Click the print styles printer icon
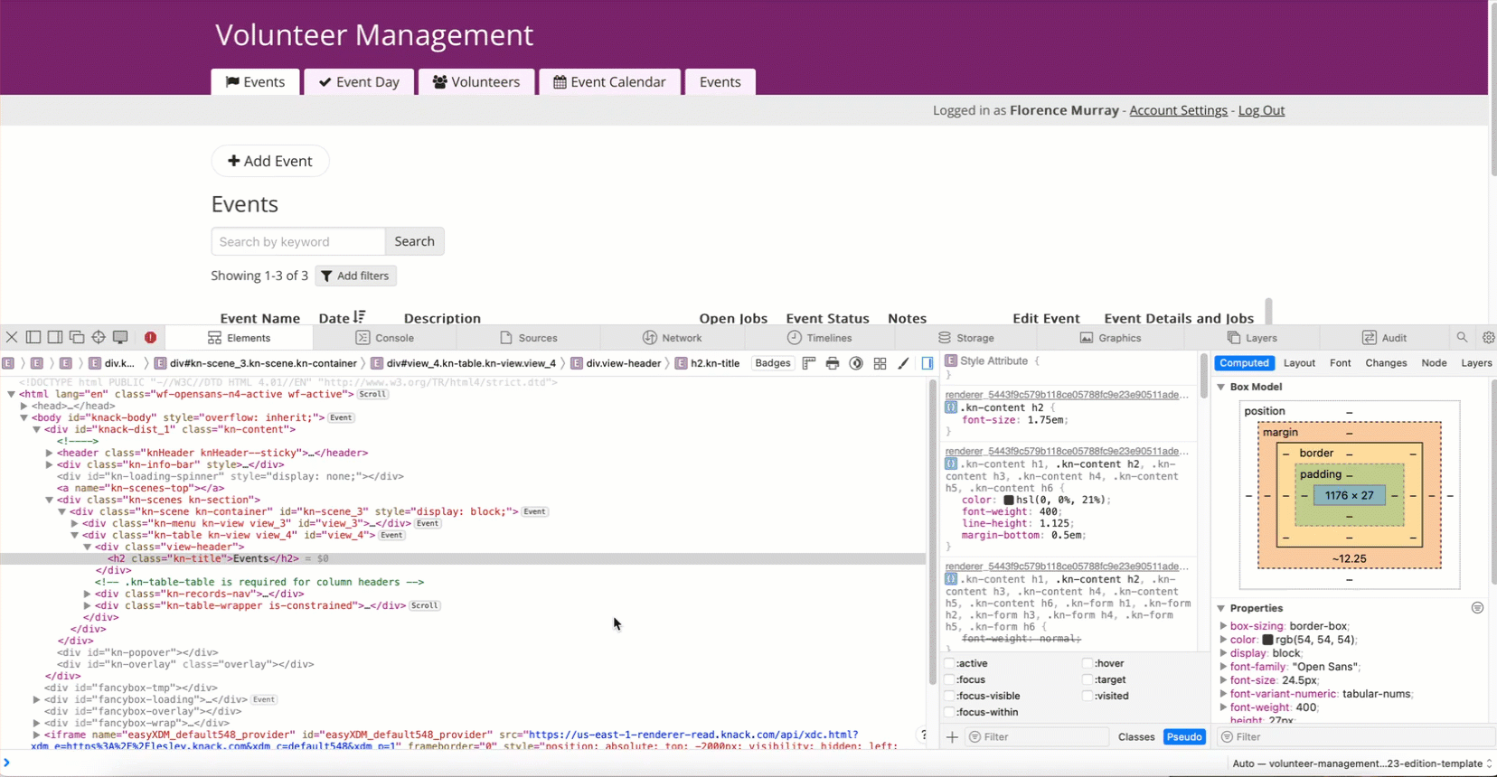 coord(833,363)
